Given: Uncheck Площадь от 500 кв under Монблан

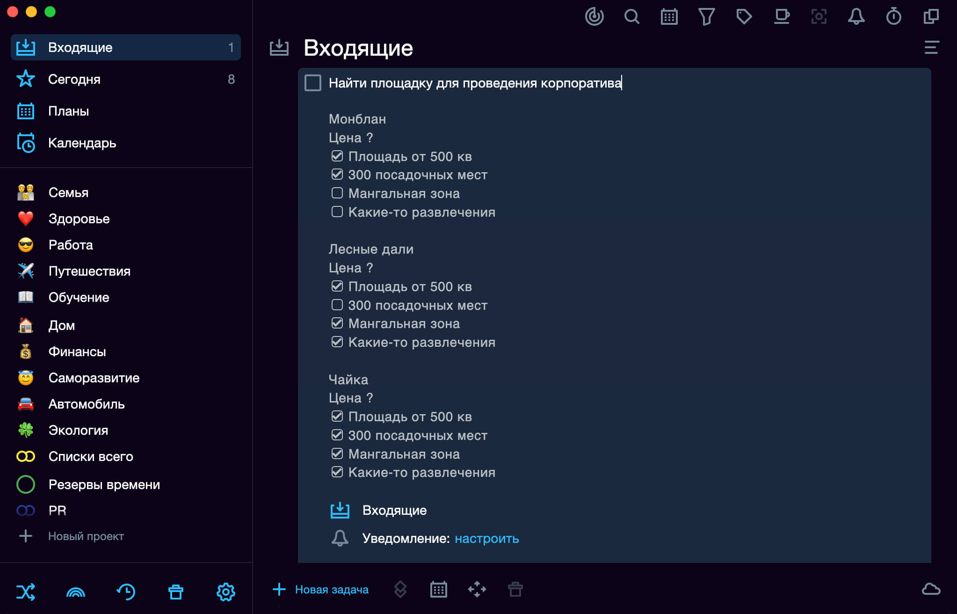Looking at the screenshot, I should click(337, 156).
